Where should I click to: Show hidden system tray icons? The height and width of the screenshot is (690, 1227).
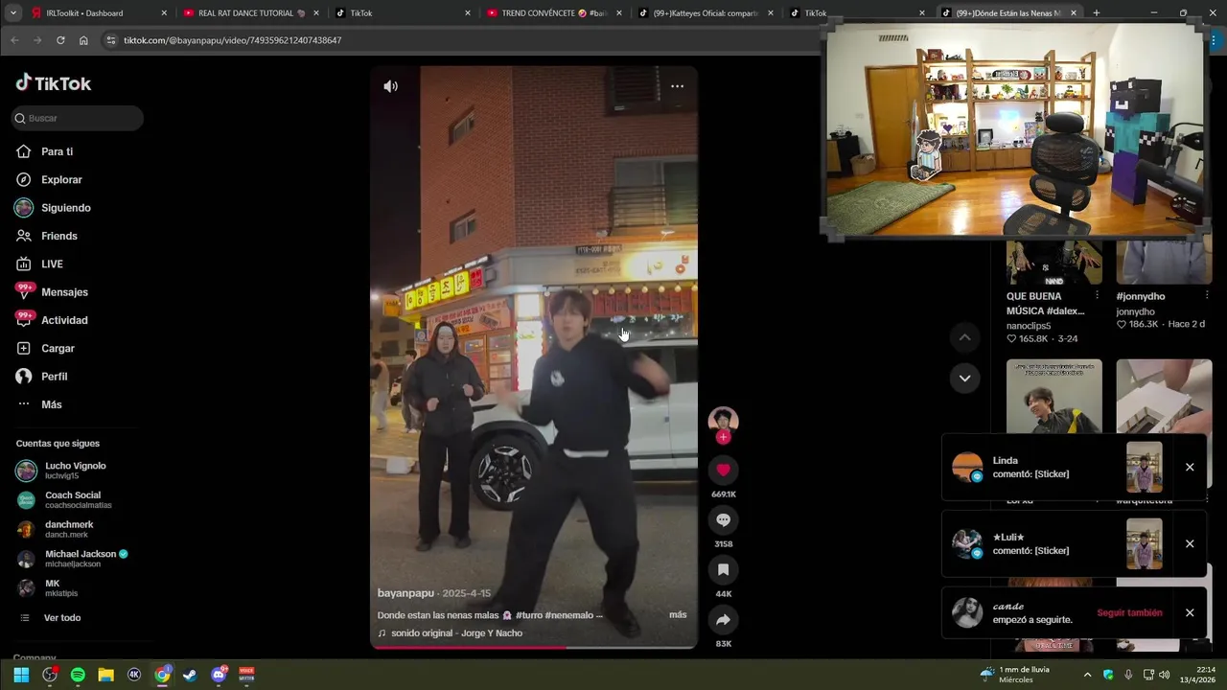pyautogui.click(x=1087, y=675)
